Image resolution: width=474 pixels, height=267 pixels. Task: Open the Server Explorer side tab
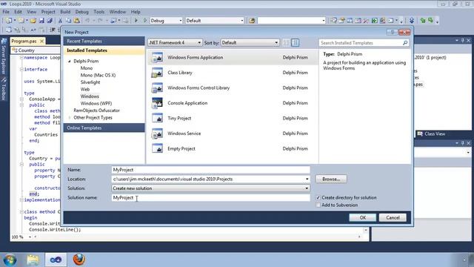(x=4, y=56)
